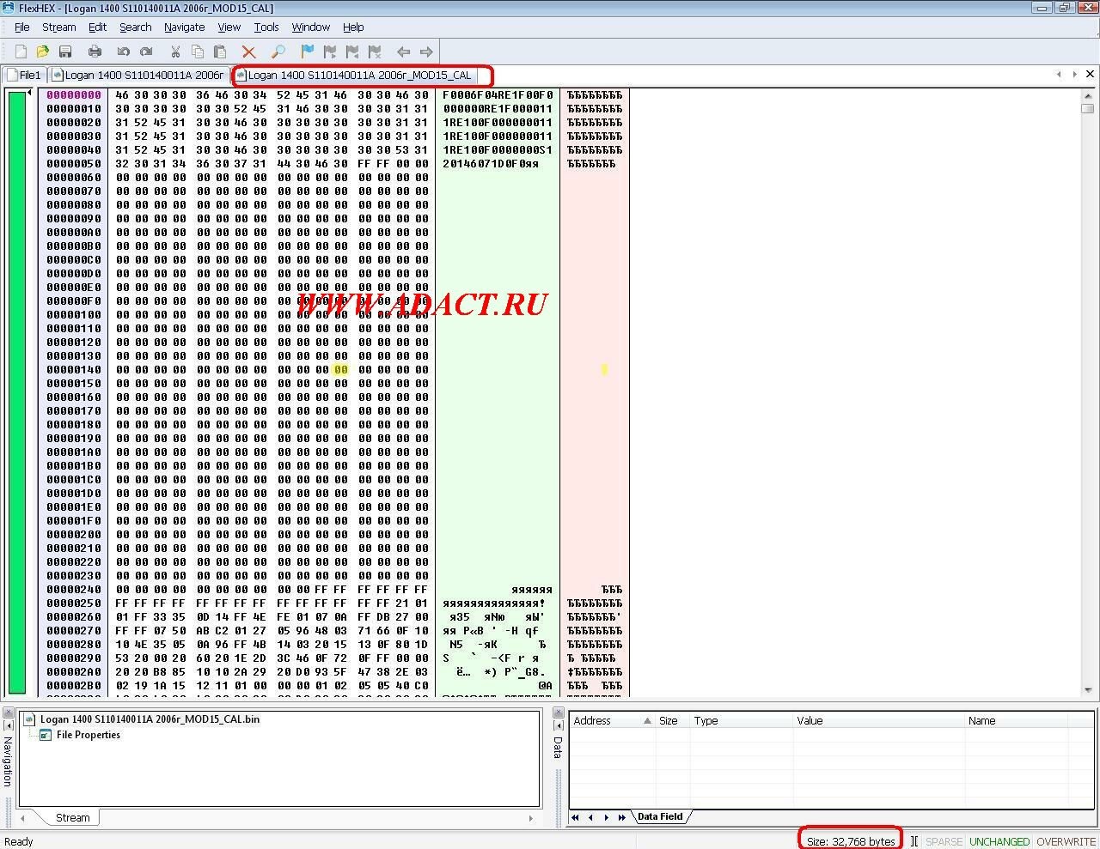Click UNCHANGED indicator in status bar
The image size is (1100, 849).
[999, 841]
